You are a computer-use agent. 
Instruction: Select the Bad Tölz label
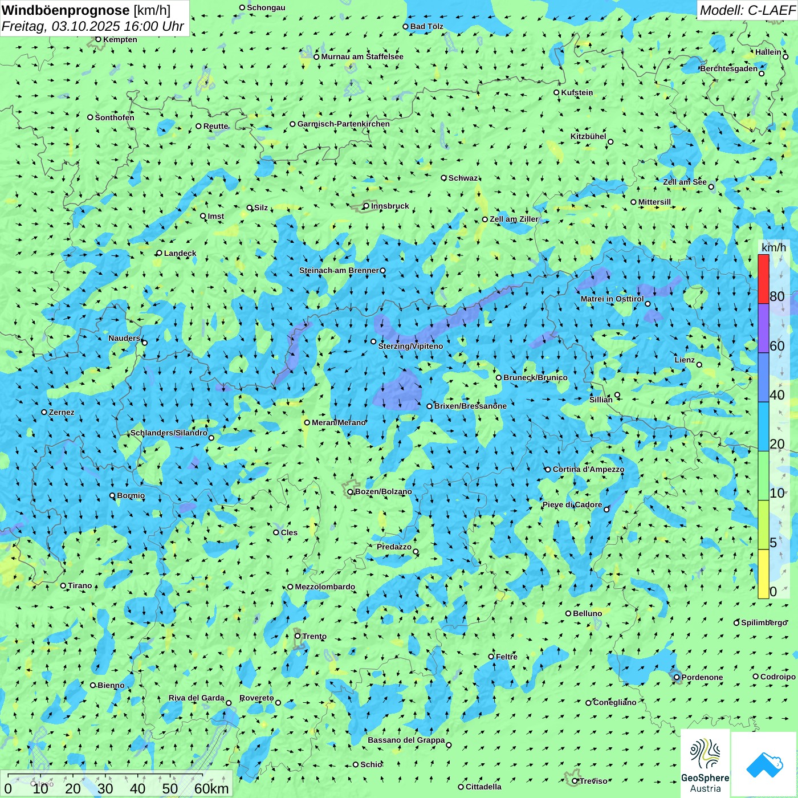427,26
